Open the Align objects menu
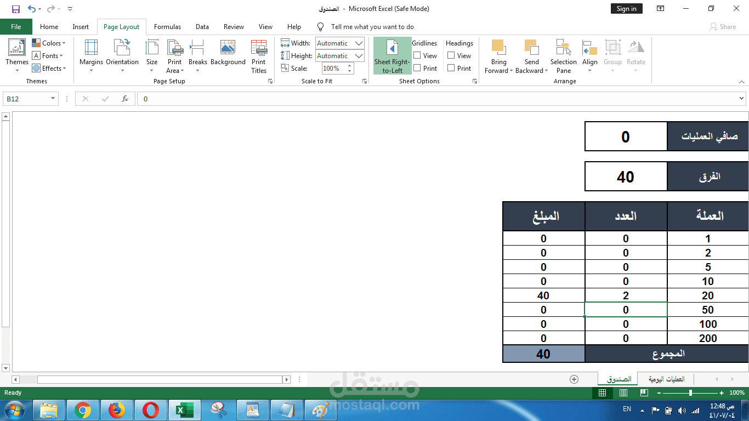749x421 pixels. click(x=590, y=56)
